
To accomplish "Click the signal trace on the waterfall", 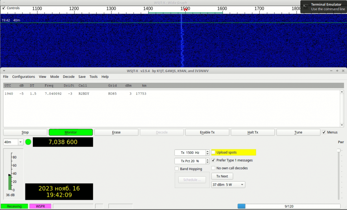I will click(x=182, y=41).
